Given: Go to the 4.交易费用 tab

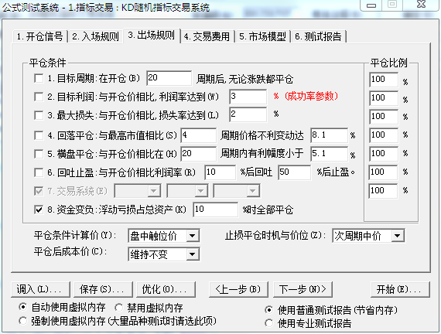Looking at the screenshot, I should click(207, 36).
